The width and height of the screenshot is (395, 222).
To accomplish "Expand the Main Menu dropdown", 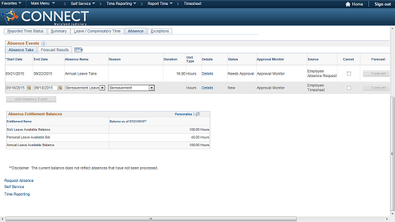I will pos(43,4).
